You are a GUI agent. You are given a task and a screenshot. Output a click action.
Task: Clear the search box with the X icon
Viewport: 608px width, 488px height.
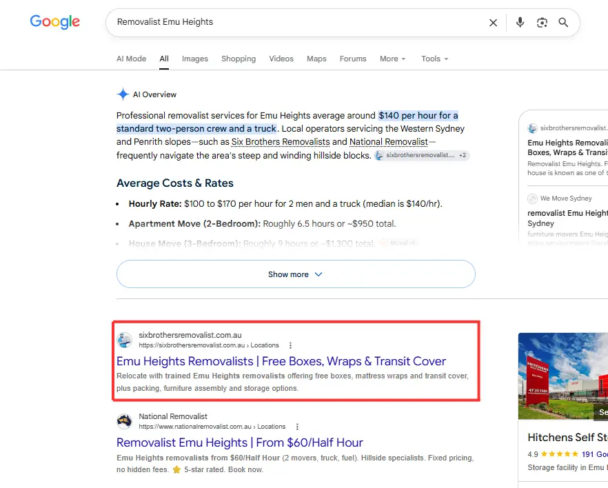(x=493, y=23)
